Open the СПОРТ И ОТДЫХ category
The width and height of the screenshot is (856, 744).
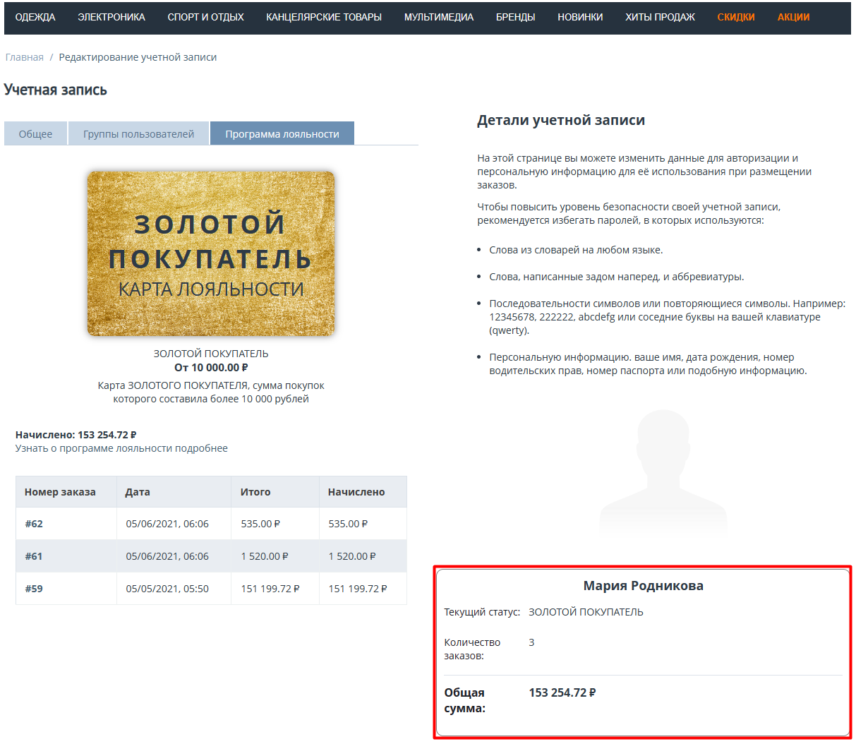click(x=205, y=17)
